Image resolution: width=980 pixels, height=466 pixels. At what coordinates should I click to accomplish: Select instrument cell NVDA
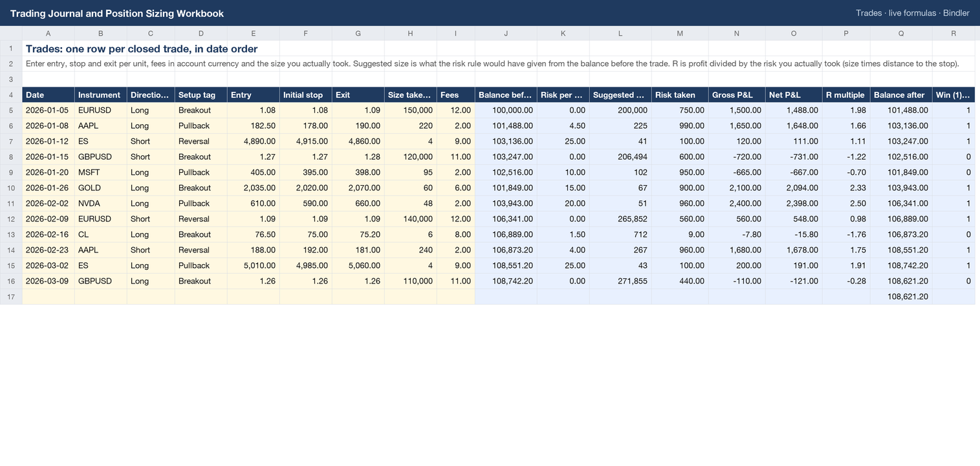coord(100,203)
